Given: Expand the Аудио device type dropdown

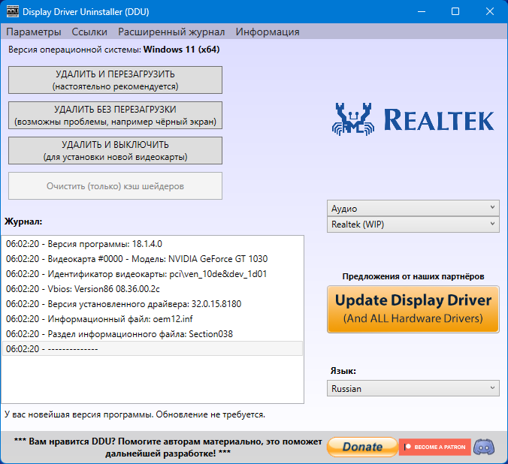Looking at the screenshot, I should pos(413,208).
